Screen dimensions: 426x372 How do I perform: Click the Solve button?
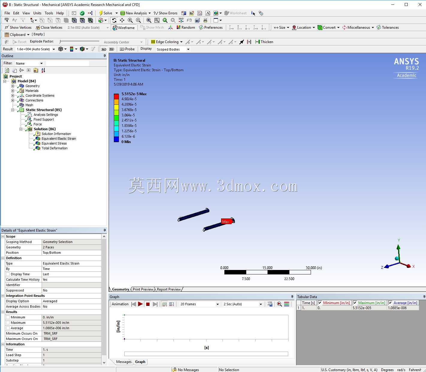105,13
